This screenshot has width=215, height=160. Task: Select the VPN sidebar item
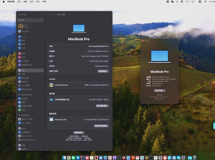[x=23, y=48]
